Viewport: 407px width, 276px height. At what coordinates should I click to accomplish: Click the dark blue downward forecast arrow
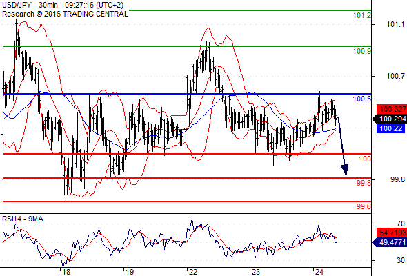pyautogui.click(x=342, y=146)
